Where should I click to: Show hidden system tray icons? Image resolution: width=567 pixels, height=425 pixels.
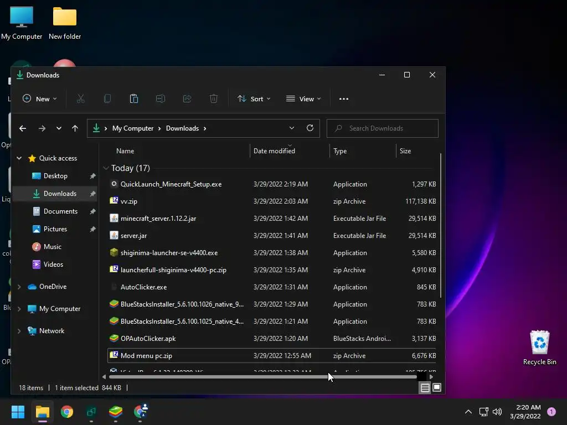tap(468, 412)
